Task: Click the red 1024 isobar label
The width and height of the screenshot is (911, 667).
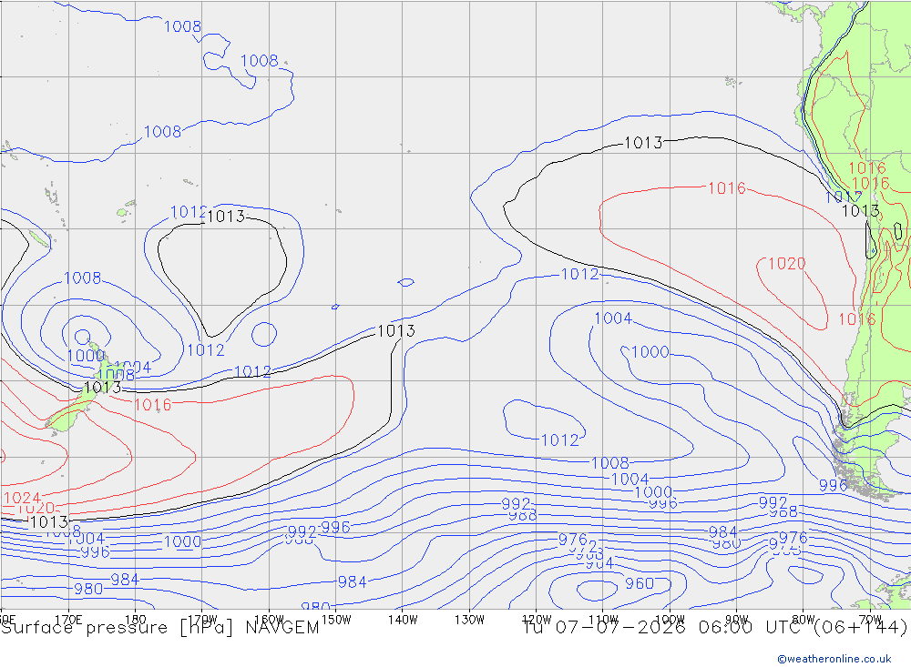Action: coord(22,498)
